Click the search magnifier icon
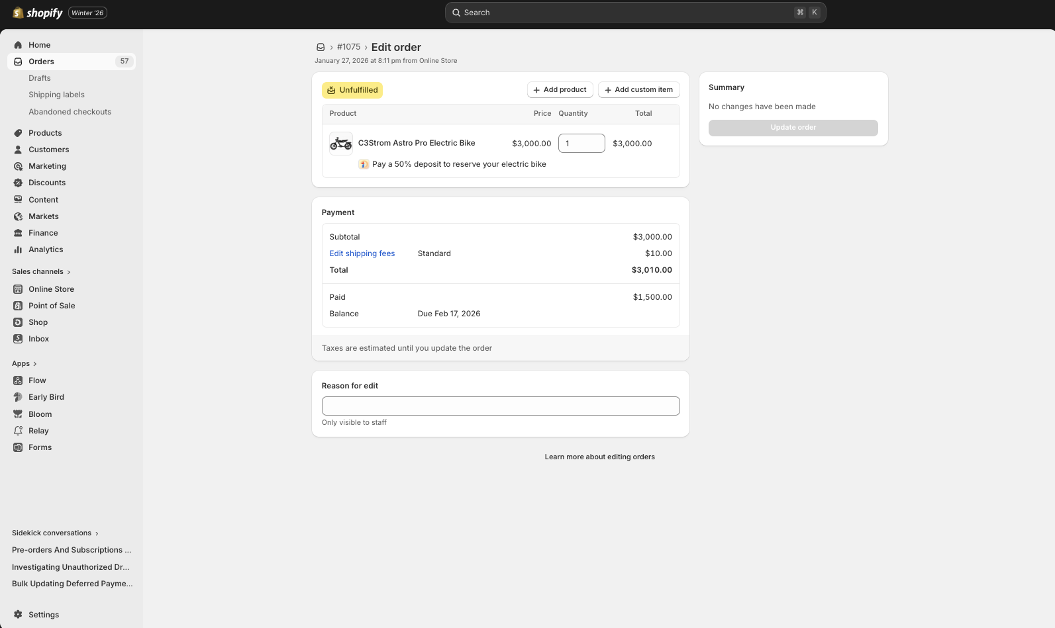This screenshot has height=628, width=1055. coord(456,13)
